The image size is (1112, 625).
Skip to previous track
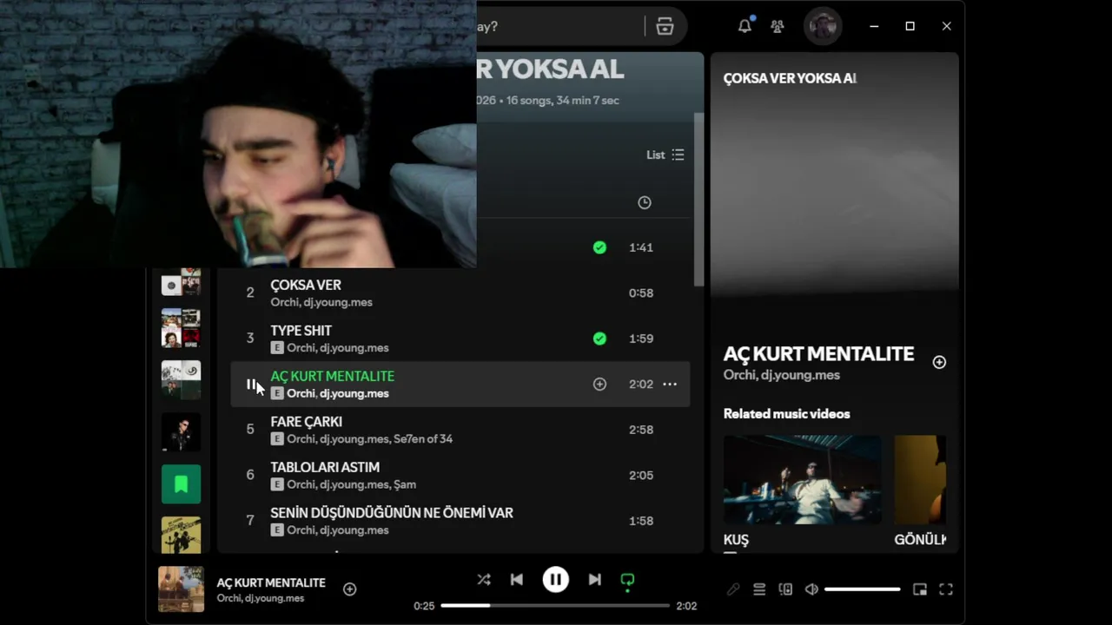(517, 579)
